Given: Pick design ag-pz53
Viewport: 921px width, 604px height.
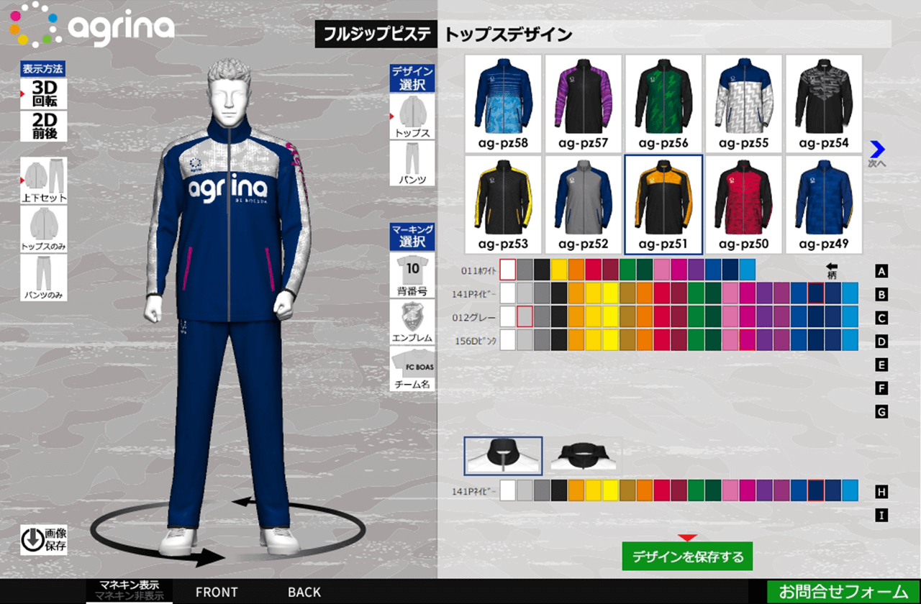Looking at the screenshot, I should pos(503,205).
